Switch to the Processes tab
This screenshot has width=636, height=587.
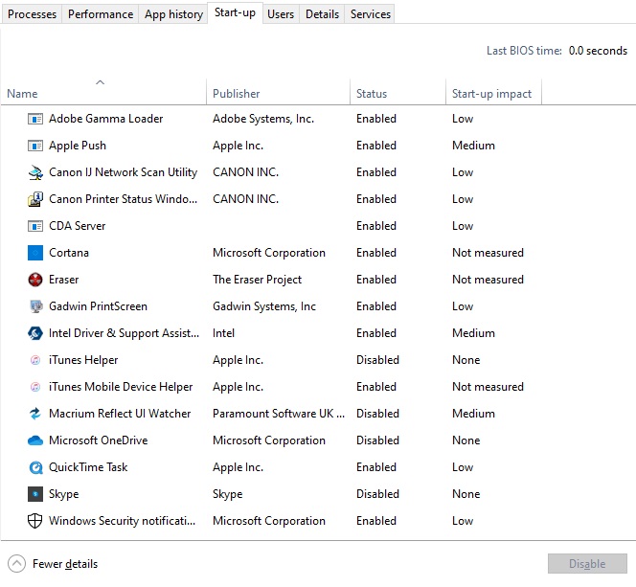pos(32,14)
